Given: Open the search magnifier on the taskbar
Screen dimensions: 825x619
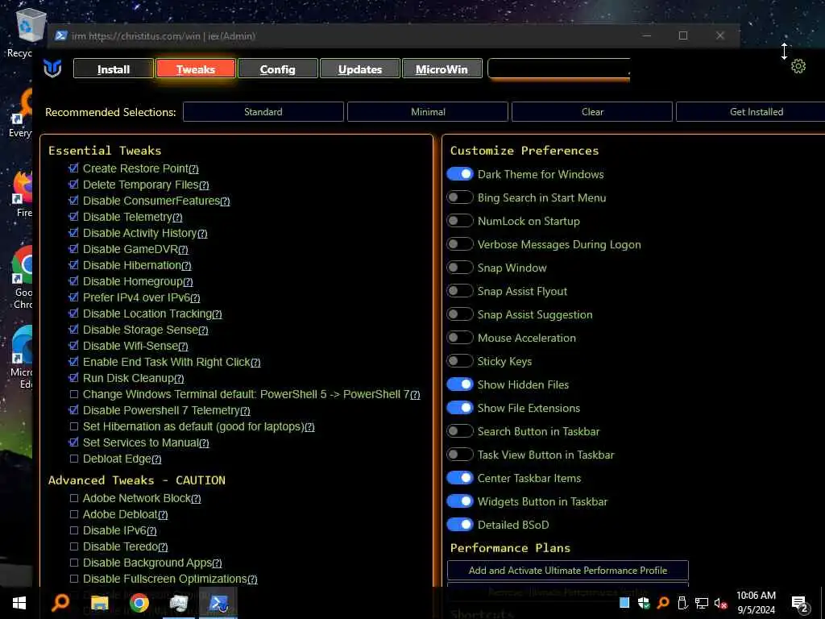Looking at the screenshot, I should pyautogui.click(x=60, y=602).
